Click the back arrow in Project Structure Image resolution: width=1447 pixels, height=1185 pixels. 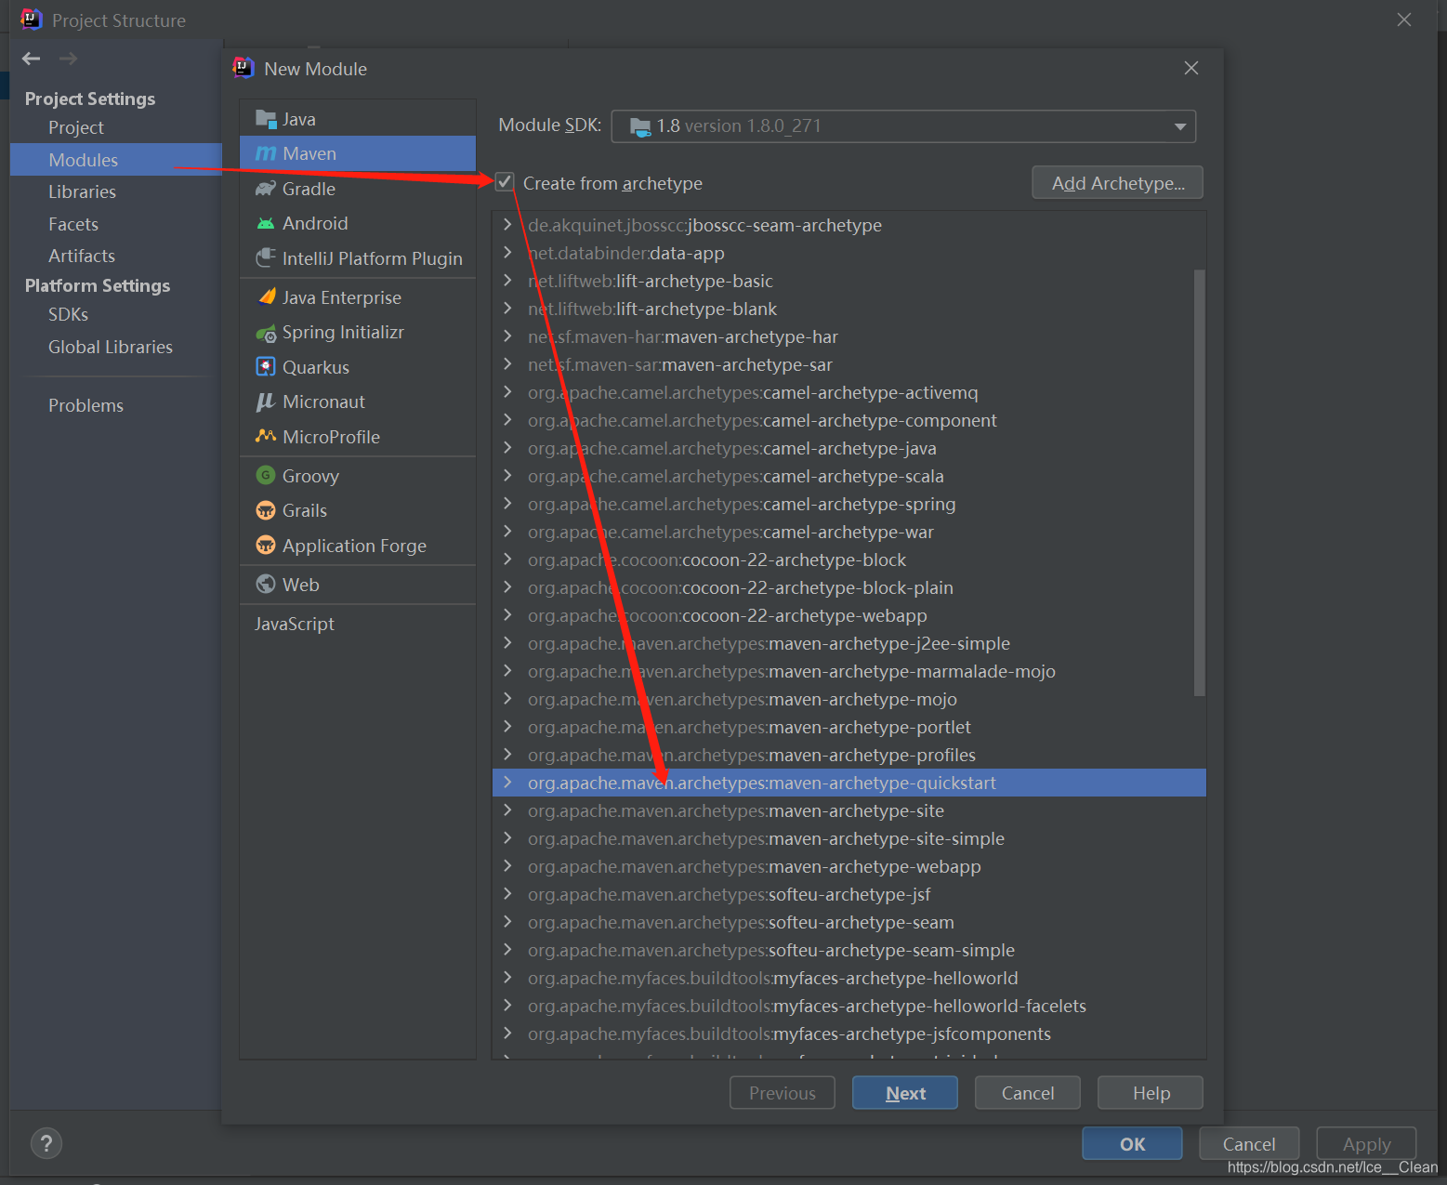tap(32, 59)
